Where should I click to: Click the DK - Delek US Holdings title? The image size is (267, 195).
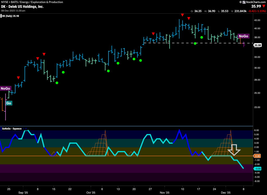(x=22, y=7)
